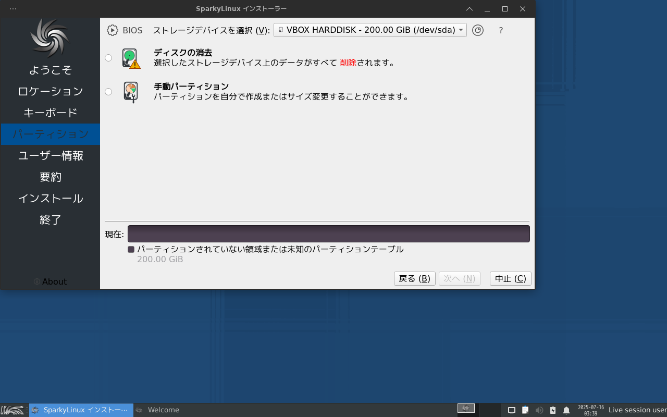Open the clipboard manager tray icon
This screenshot has height=417, width=667.
525,410
